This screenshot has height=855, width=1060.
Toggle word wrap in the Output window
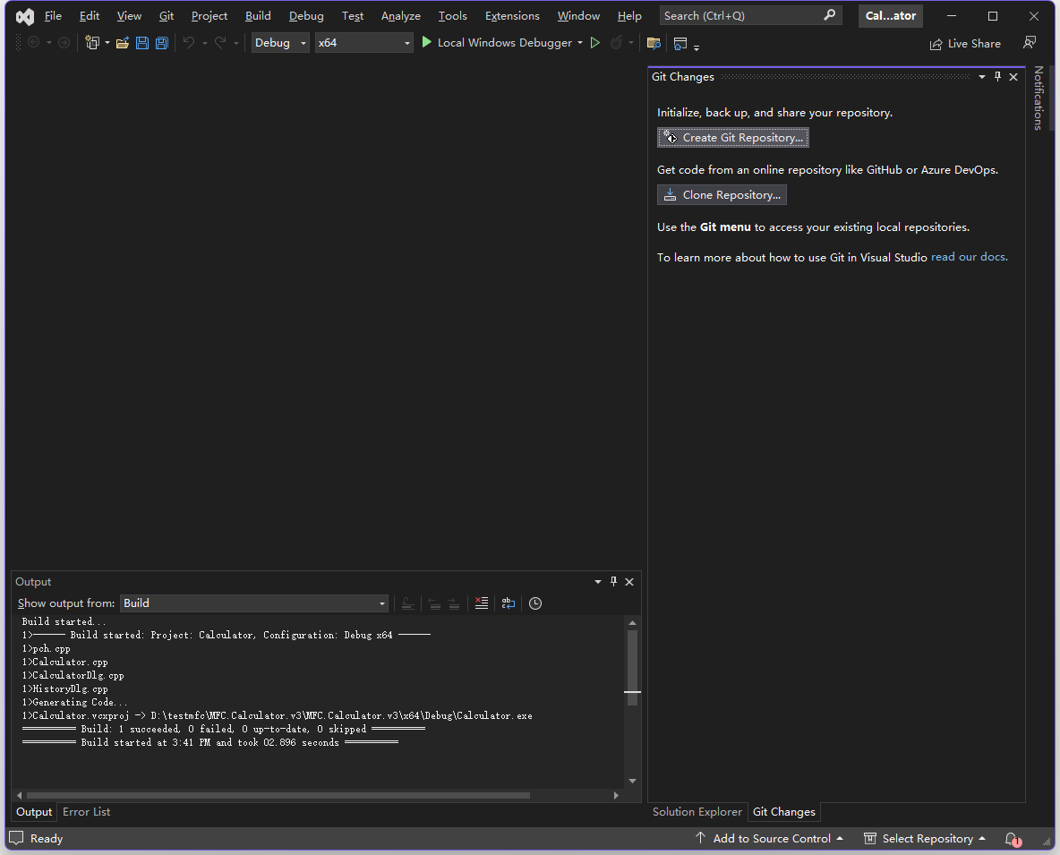click(x=508, y=603)
